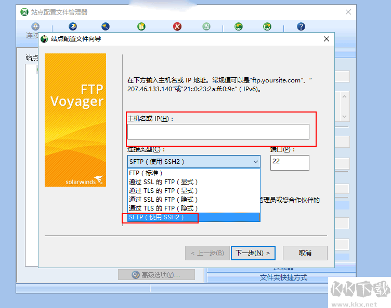This screenshot has width=391, height=308.
Task: Click the green new folder toolbar icon
Action: (141, 26)
